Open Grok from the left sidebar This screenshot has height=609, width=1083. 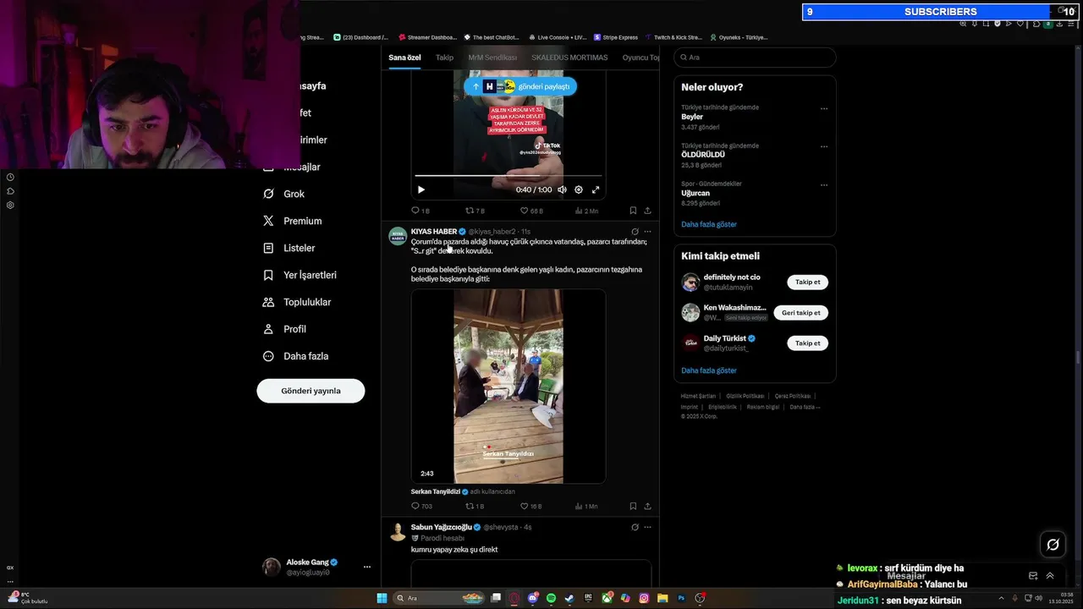283,194
